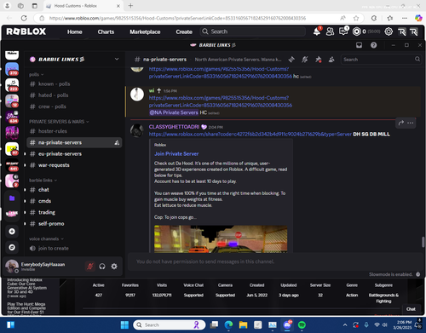Open trading channel
Viewport: 426px width, 333px height.
coord(47,212)
